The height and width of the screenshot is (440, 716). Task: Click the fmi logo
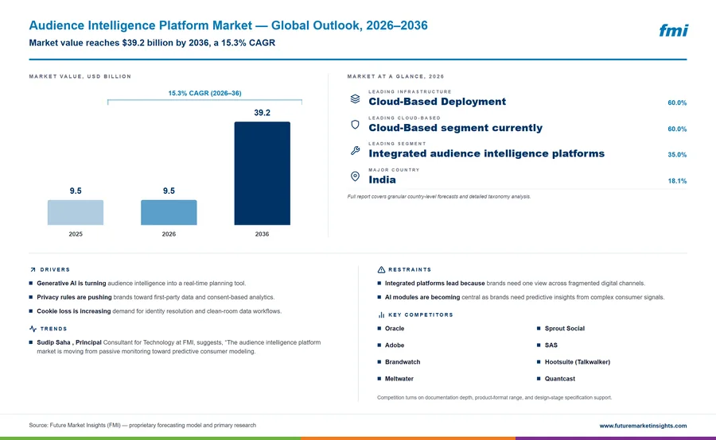(673, 30)
